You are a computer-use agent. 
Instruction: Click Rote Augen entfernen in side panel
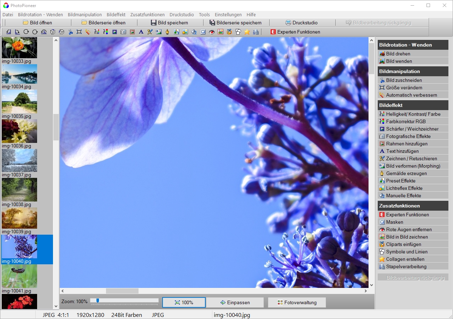(x=408, y=229)
